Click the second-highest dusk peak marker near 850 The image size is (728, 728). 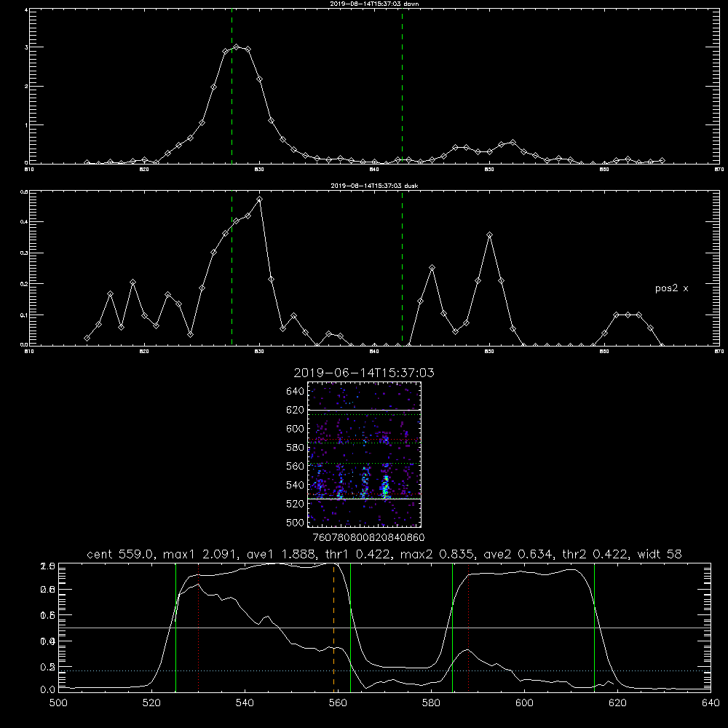[489, 235]
